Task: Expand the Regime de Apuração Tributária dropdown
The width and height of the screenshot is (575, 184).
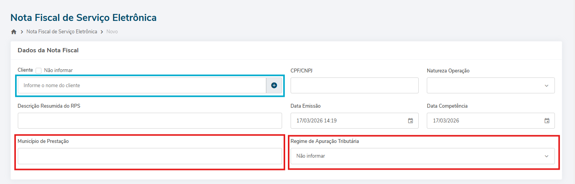Action: (x=423, y=156)
